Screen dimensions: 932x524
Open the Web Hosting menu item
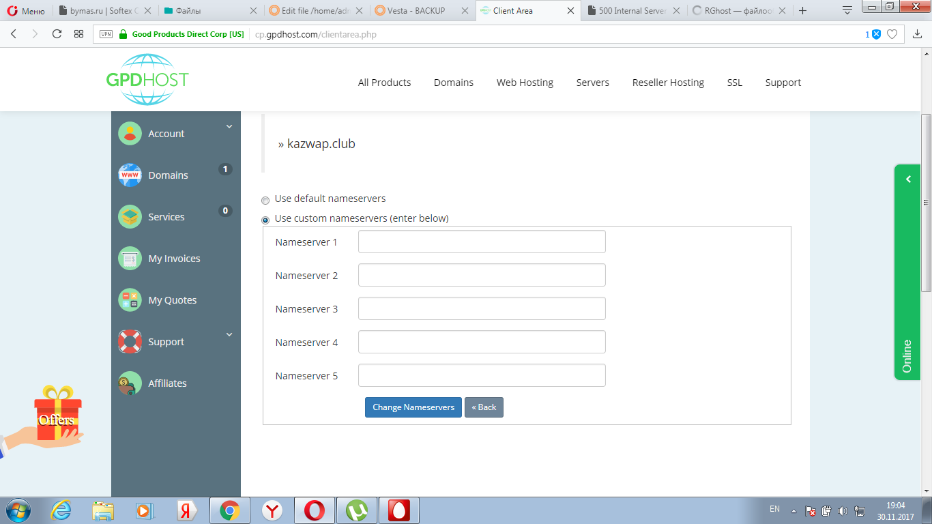coord(525,83)
